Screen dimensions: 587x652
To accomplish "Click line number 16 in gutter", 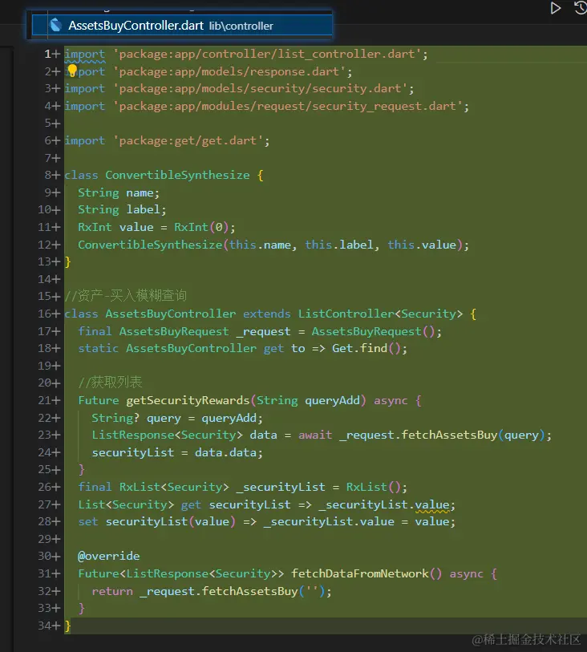I will [x=44, y=314].
